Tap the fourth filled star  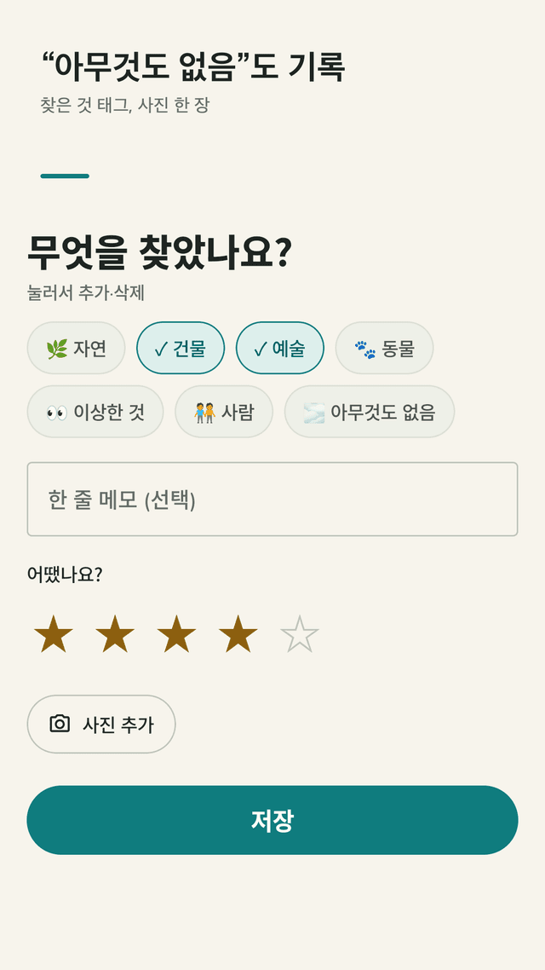238,634
